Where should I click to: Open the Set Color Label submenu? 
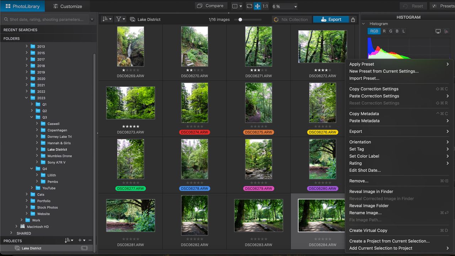click(399, 156)
